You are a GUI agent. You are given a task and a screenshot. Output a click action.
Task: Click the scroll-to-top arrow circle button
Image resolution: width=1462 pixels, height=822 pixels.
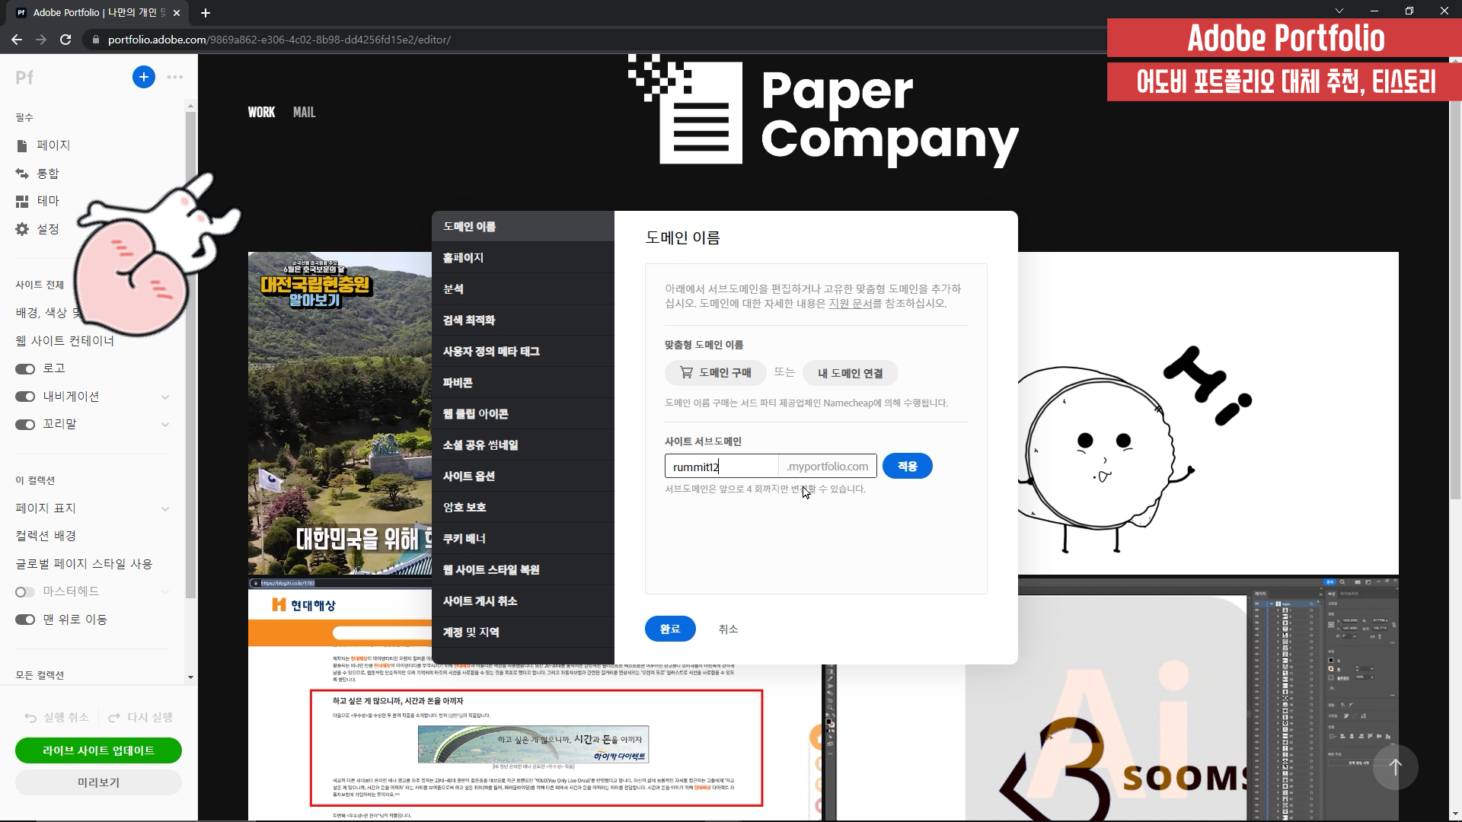coord(1395,767)
